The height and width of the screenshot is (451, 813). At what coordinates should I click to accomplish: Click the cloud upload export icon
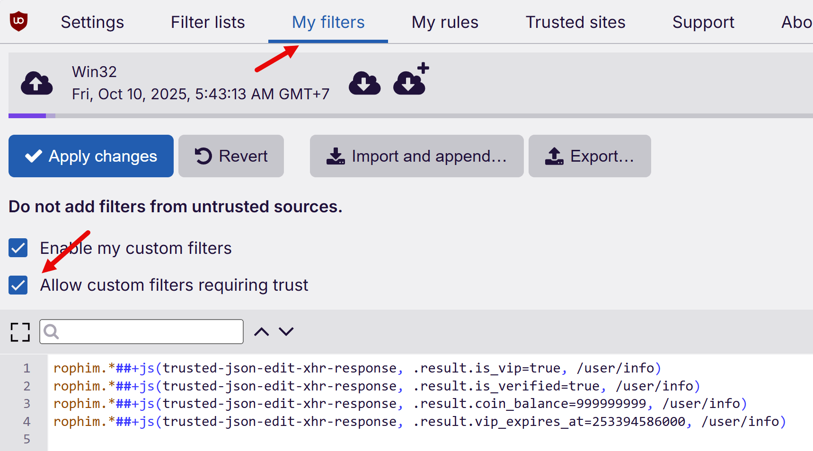coord(36,83)
